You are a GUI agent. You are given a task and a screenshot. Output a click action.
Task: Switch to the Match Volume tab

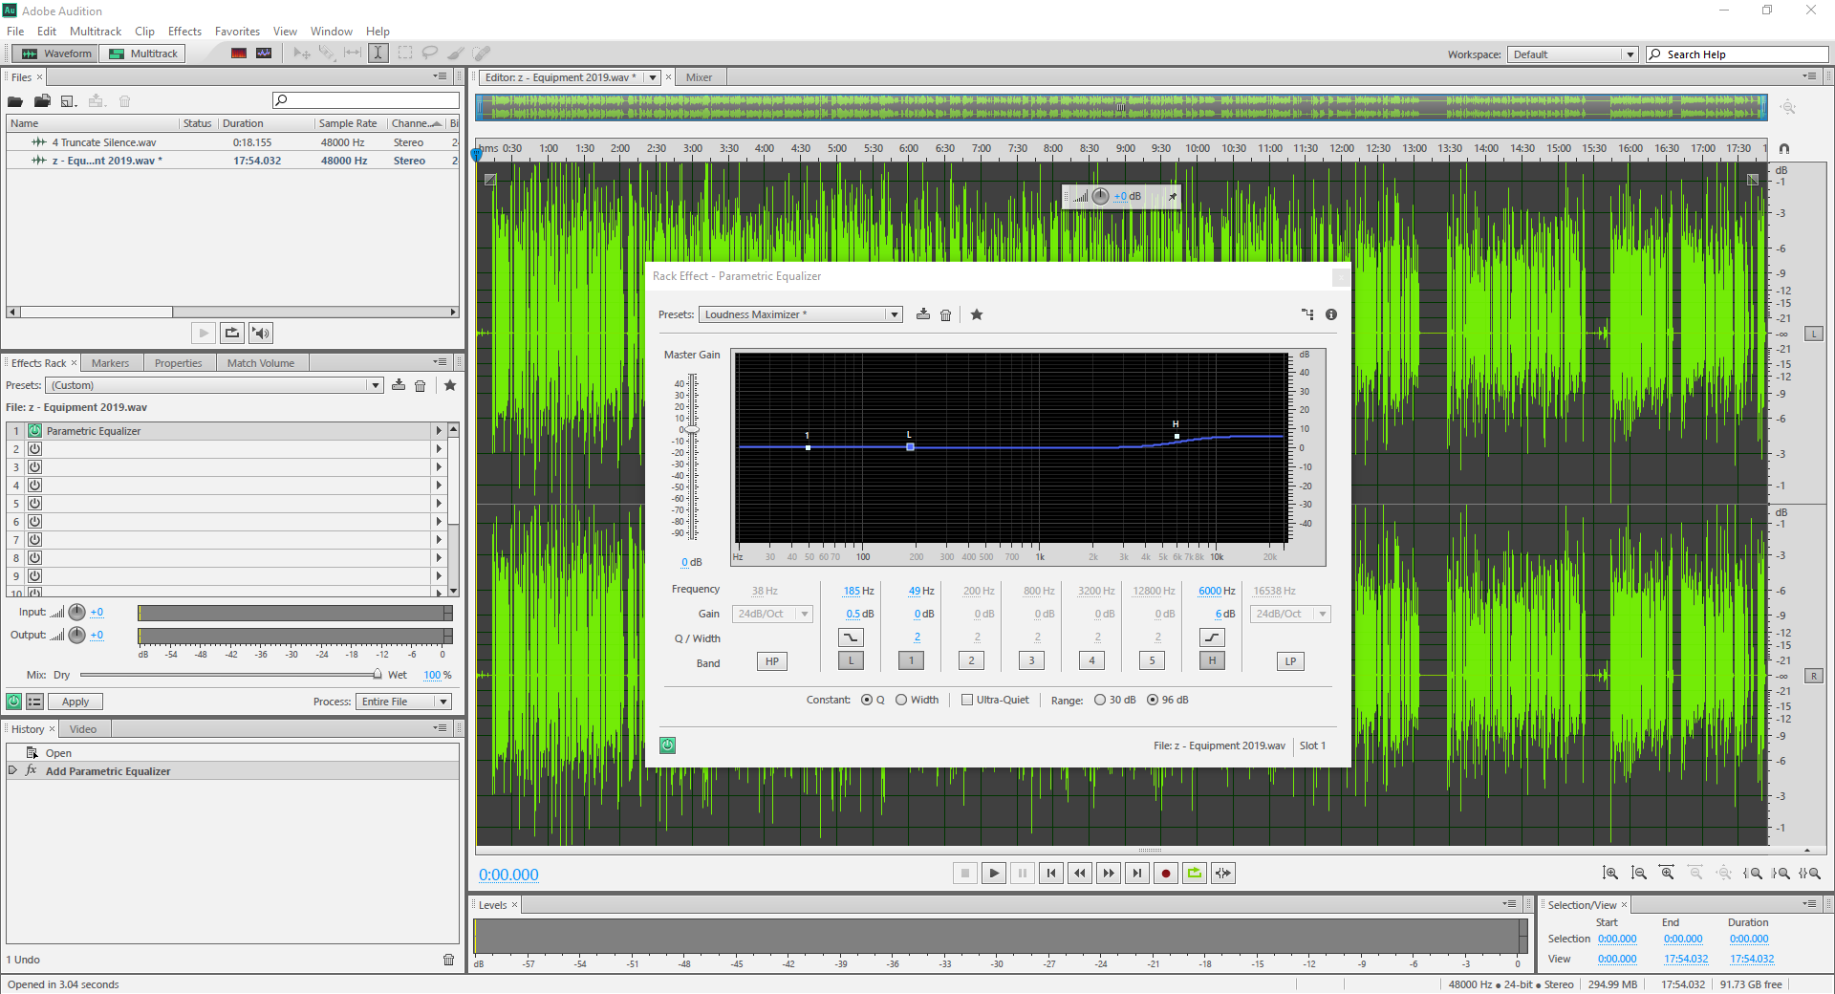click(261, 363)
